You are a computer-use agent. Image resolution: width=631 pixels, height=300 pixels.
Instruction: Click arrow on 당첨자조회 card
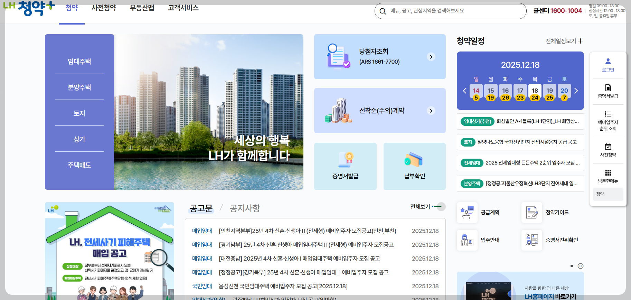(431, 57)
